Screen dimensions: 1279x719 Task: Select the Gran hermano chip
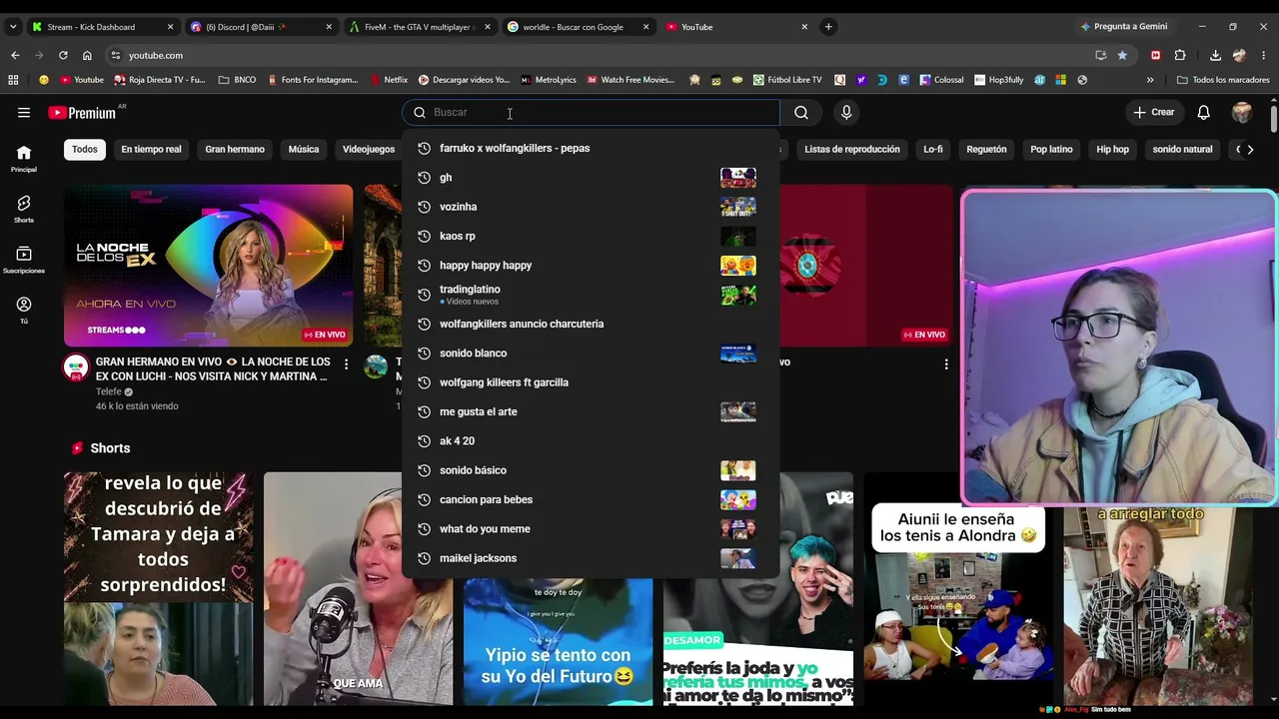pos(235,149)
